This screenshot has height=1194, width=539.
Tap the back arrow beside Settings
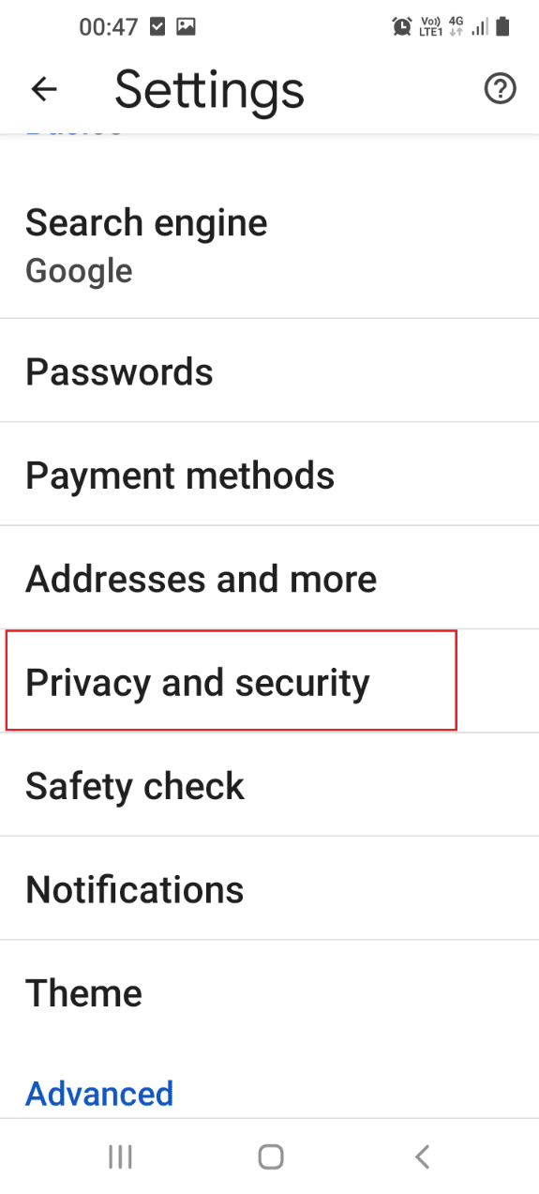coord(44,89)
